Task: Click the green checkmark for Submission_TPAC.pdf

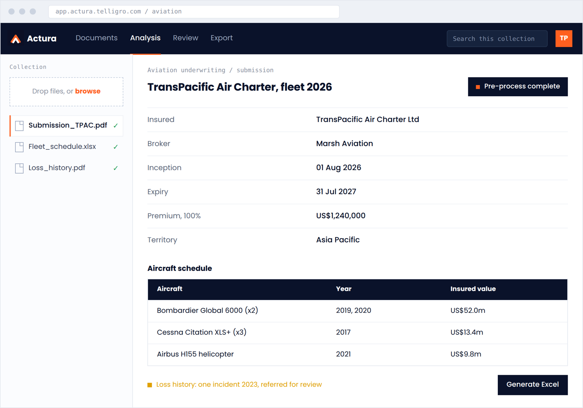Action: click(116, 125)
